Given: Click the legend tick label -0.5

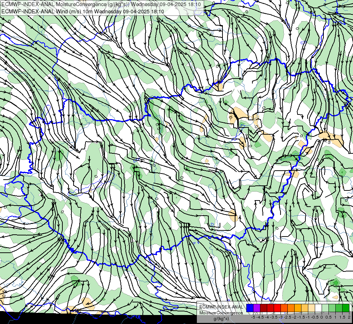Looking at the screenshot, I should (315, 317).
